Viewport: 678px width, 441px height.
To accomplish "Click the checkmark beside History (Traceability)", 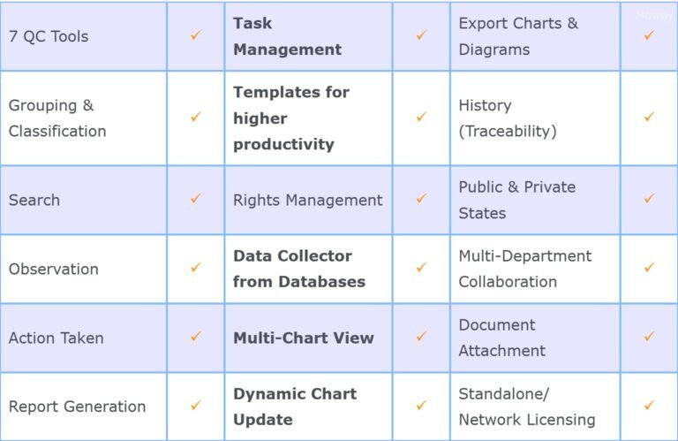I will (649, 117).
